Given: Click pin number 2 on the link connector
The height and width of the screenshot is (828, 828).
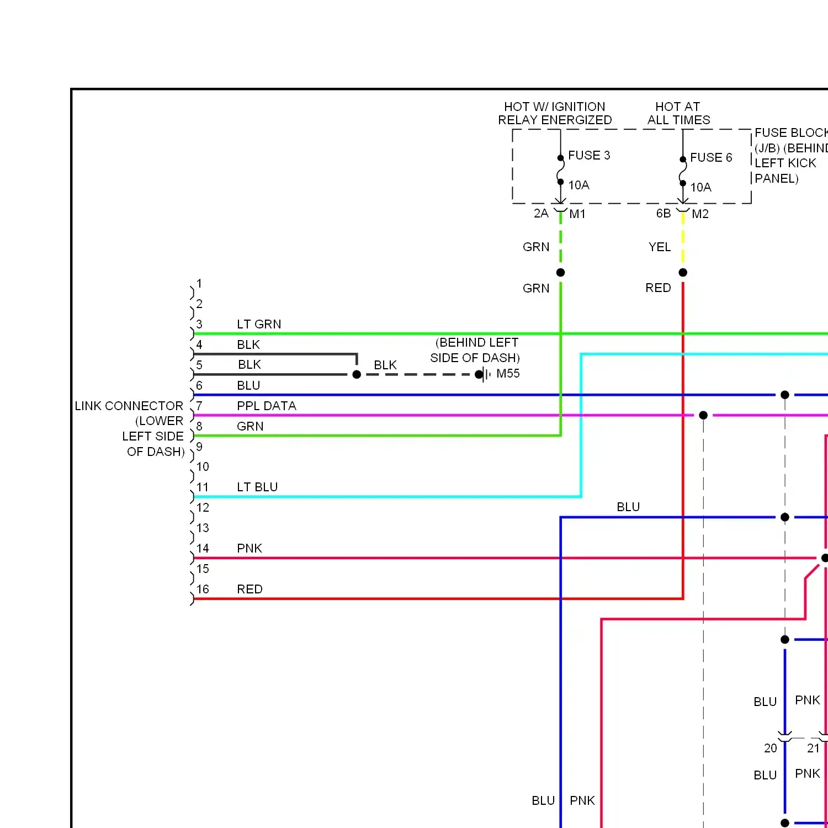Looking at the screenshot, I should [x=199, y=304].
